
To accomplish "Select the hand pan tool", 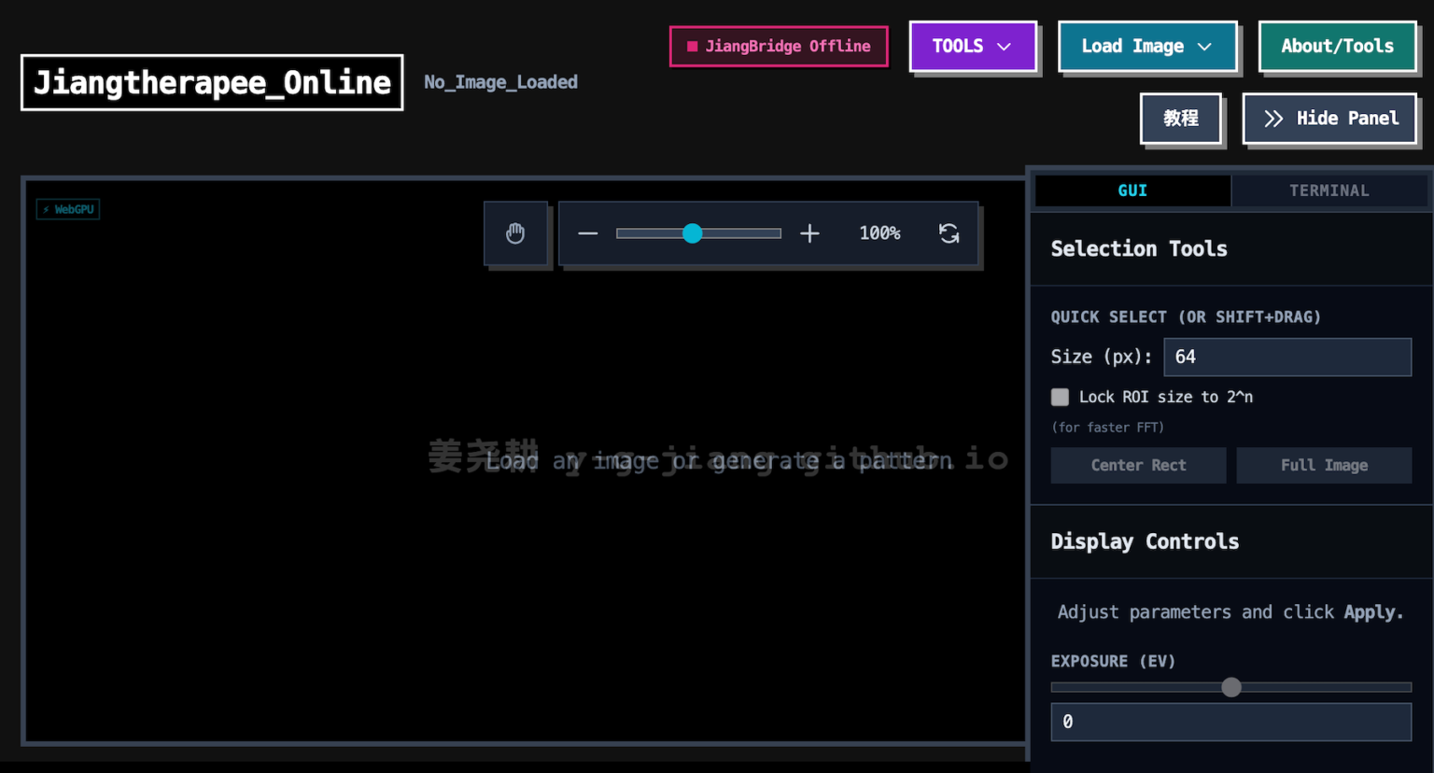I will 515,233.
